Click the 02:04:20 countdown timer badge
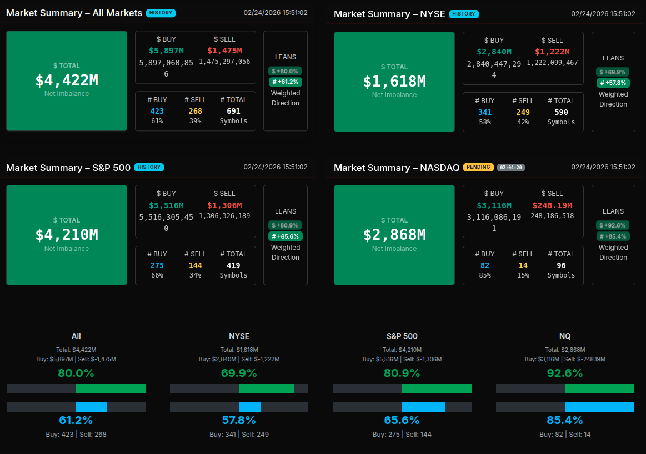This screenshot has width=646, height=454. point(511,167)
